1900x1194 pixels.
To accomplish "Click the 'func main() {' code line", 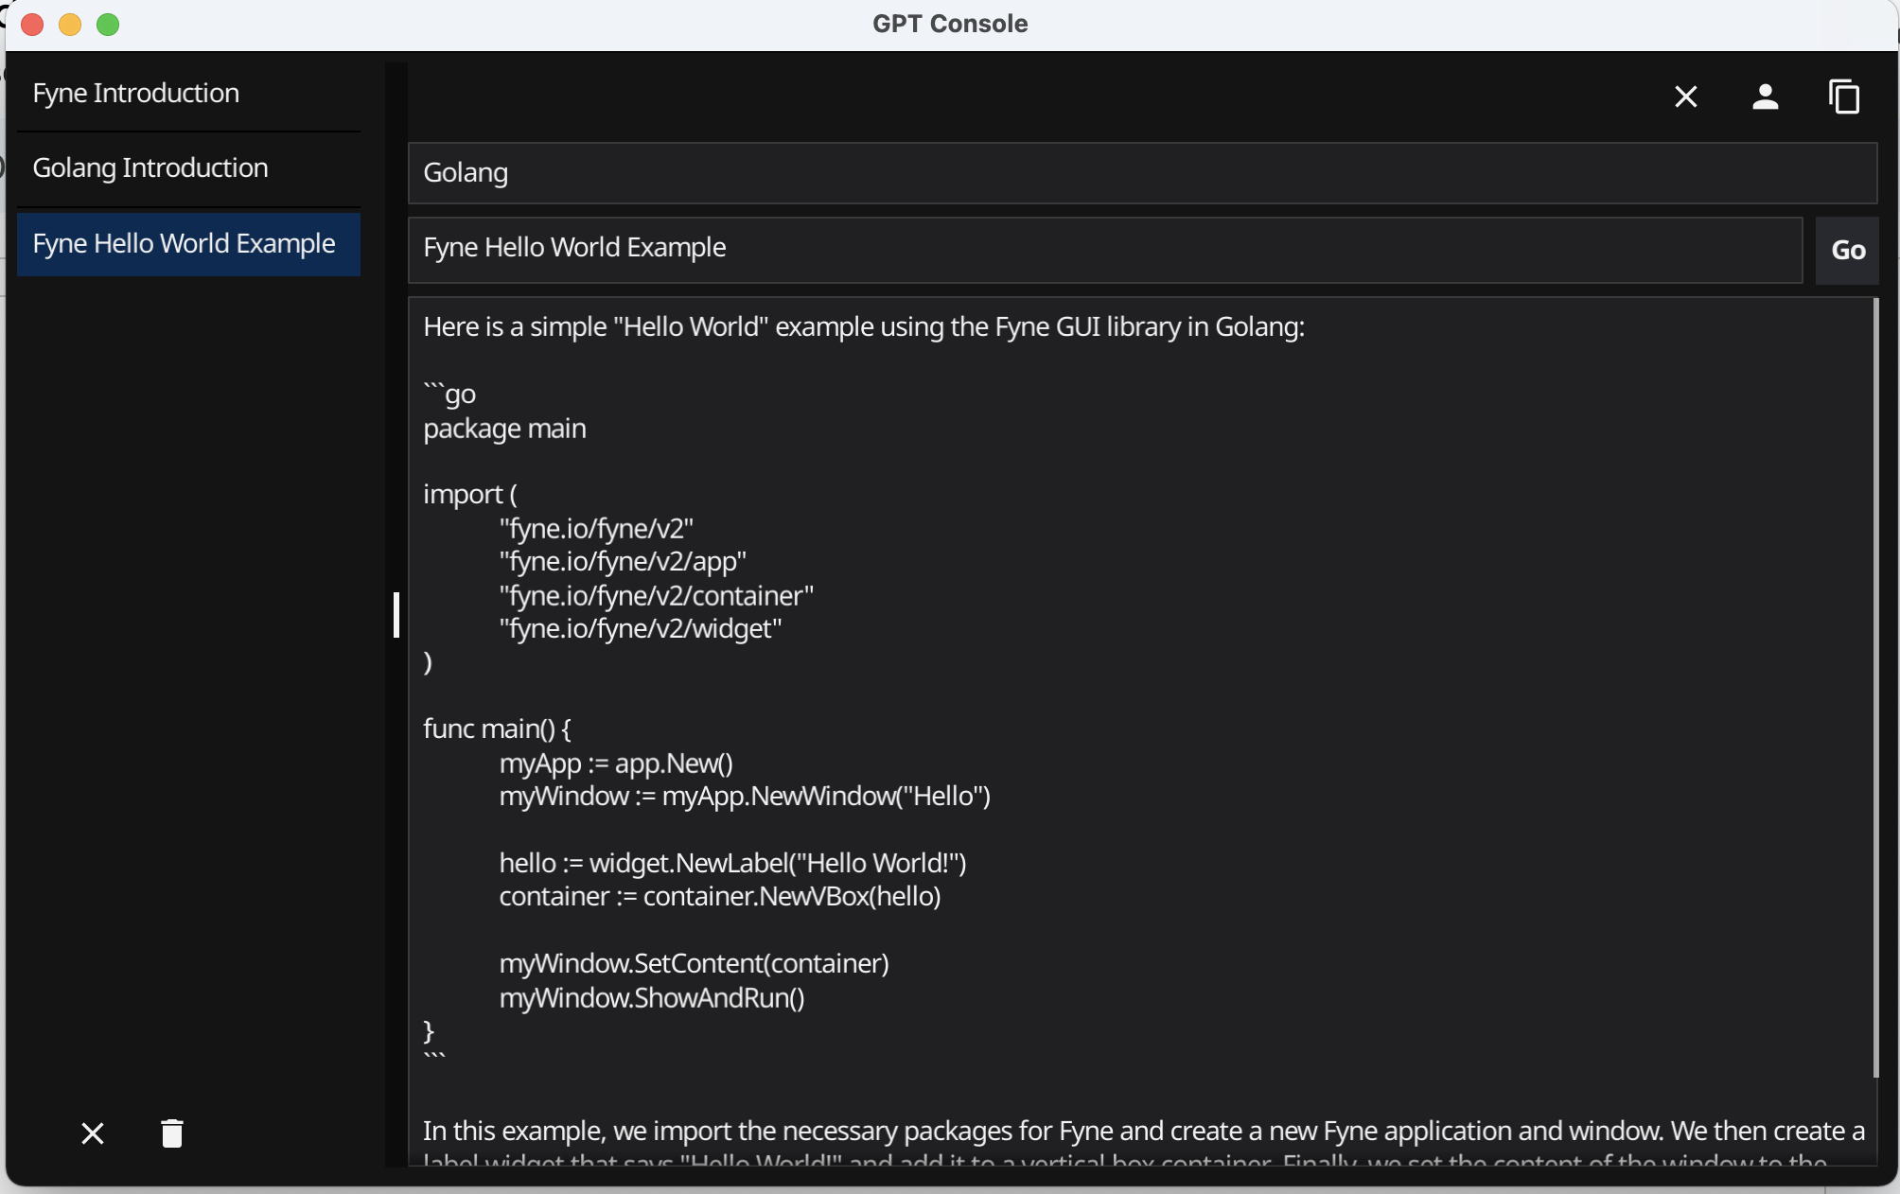I will (x=497, y=729).
